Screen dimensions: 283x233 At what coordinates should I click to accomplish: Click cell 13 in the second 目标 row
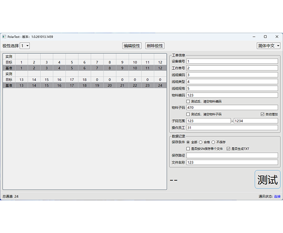coord(22,80)
